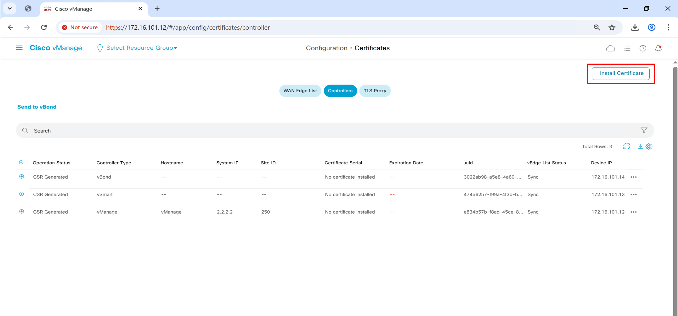Expand the vManage row details

pyautogui.click(x=21, y=212)
